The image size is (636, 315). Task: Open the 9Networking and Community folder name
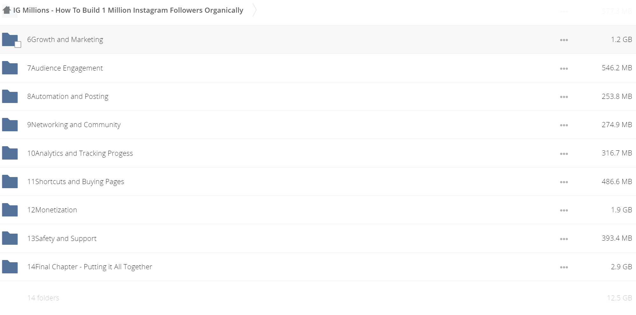(74, 125)
